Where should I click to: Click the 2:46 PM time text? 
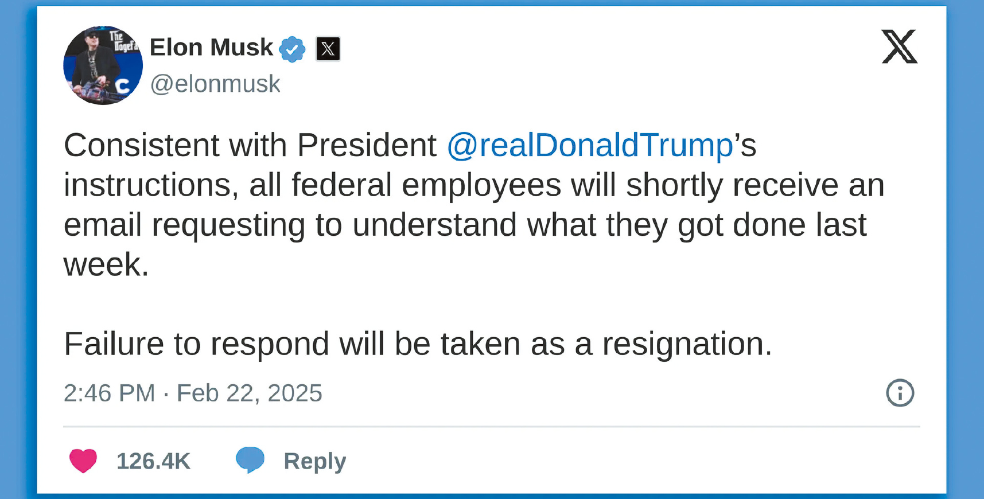click(109, 393)
